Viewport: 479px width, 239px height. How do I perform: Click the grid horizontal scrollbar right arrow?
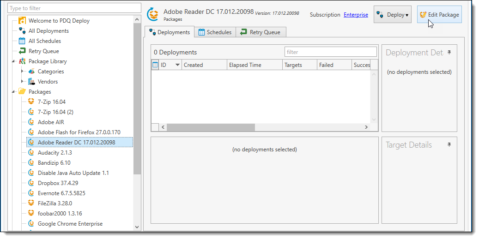tap(366, 127)
